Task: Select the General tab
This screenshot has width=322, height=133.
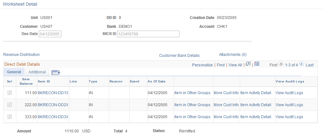Action: [14, 72]
